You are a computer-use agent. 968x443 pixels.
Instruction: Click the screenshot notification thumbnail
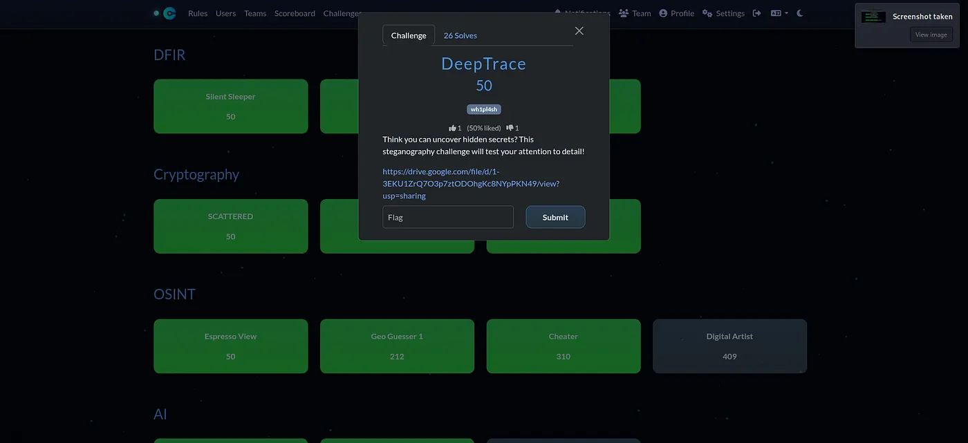point(873,17)
